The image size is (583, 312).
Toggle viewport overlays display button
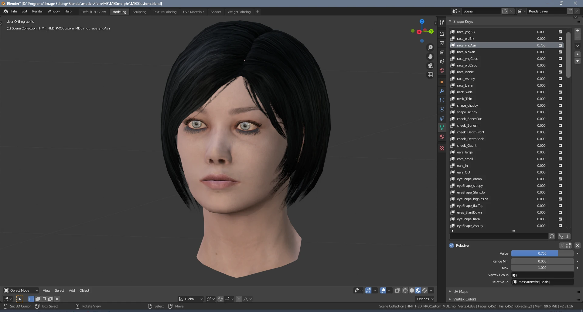383,290
